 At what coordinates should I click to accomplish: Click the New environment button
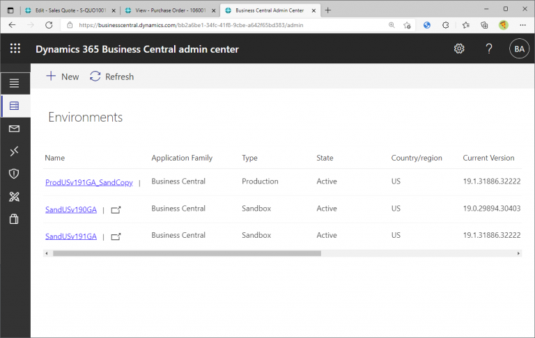click(63, 77)
